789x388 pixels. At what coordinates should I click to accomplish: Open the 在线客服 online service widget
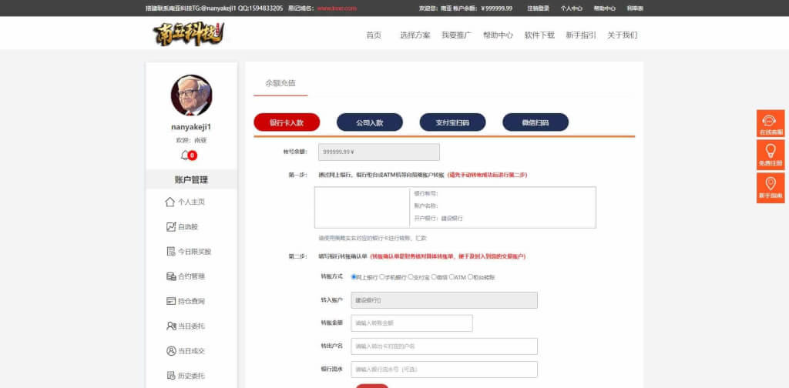tap(770, 124)
